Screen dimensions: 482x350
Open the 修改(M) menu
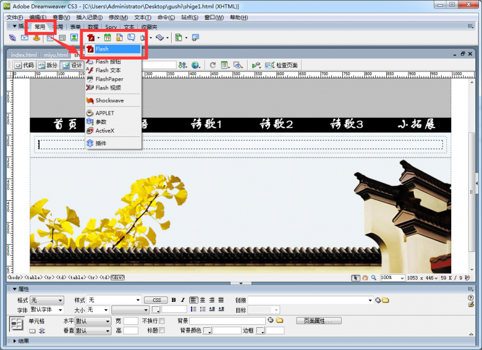[x=118, y=17]
